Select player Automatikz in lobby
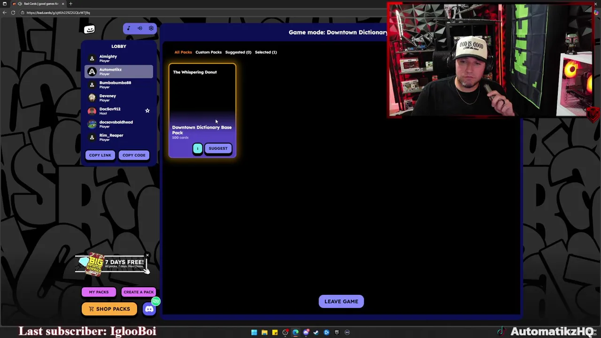 [119, 72]
